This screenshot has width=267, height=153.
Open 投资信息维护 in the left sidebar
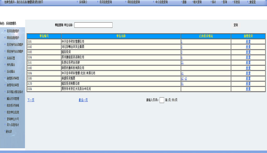[x=13, y=31]
